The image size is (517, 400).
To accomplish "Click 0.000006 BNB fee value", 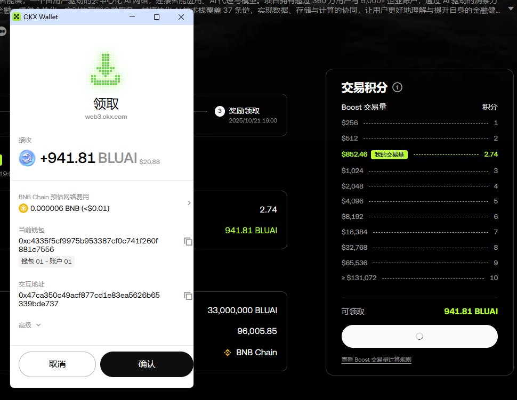I will coord(70,208).
